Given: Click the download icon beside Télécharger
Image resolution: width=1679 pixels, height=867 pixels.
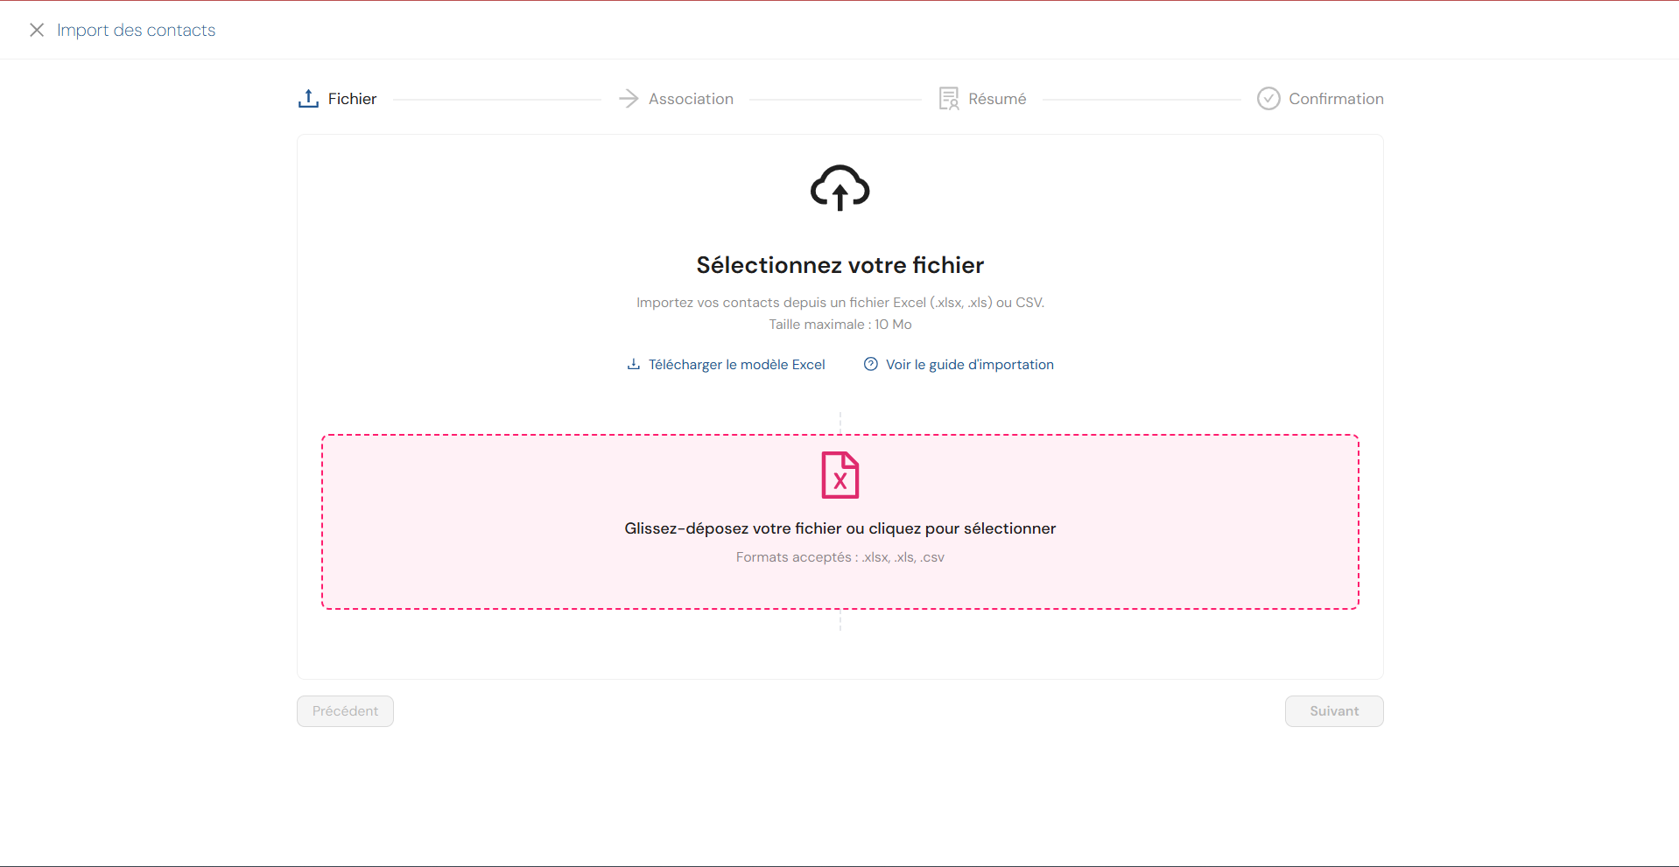Looking at the screenshot, I should tap(634, 364).
